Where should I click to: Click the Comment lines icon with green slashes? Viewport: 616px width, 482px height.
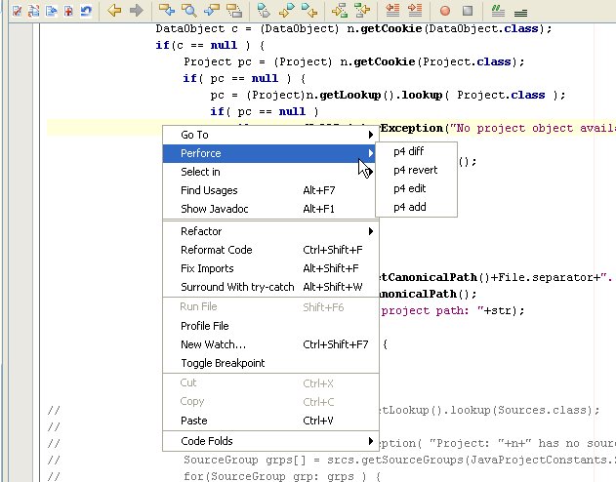[x=498, y=11]
